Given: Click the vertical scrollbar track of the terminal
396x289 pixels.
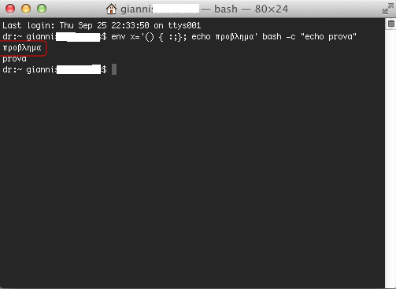Looking at the screenshot, I should click(x=390, y=157).
